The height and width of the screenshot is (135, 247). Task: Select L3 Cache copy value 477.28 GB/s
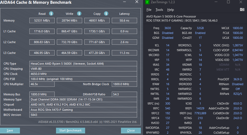(x=97, y=53)
